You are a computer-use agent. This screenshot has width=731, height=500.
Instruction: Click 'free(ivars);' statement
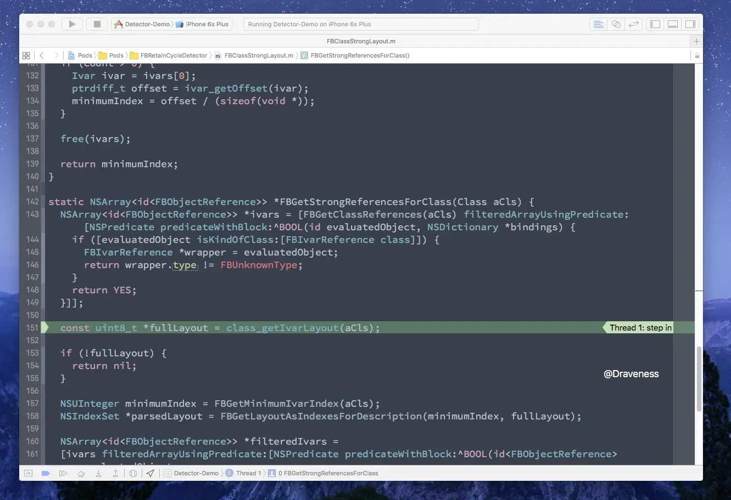[96, 139]
